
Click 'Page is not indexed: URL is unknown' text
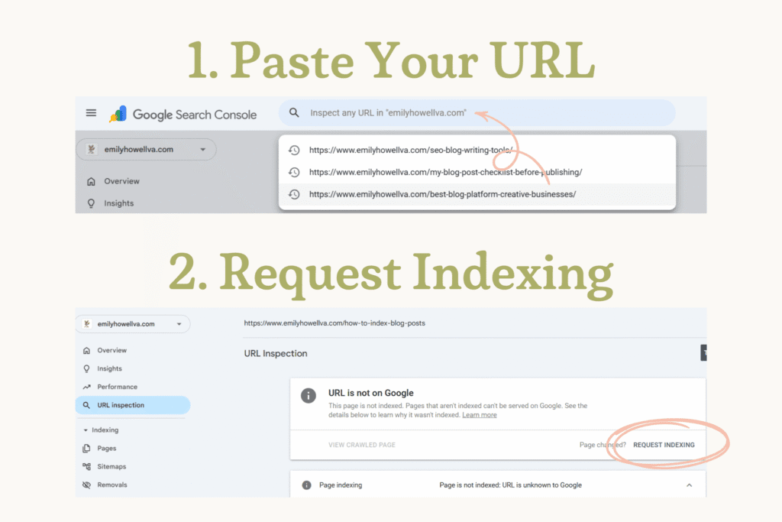pos(511,485)
